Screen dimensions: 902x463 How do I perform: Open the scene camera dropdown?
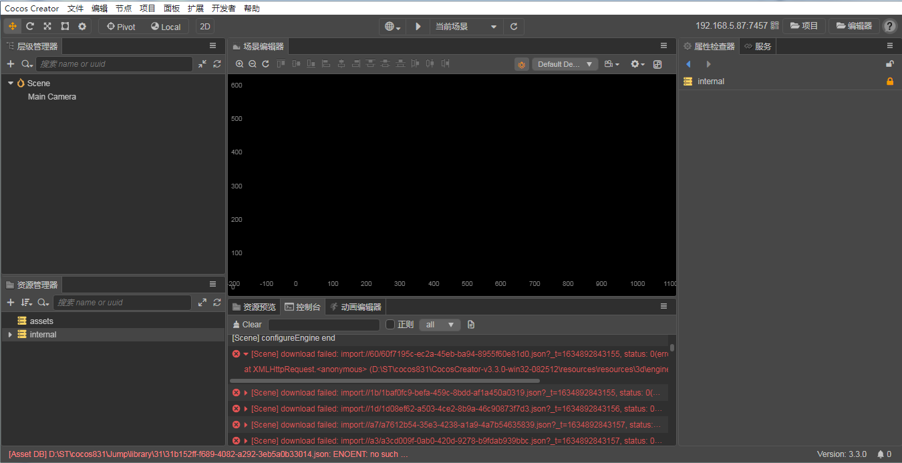(x=611, y=64)
